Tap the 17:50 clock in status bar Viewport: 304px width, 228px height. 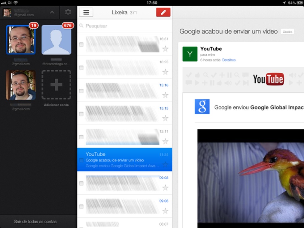[152, 3]
